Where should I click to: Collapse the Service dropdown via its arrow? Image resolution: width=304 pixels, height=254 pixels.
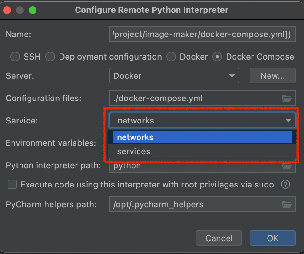coord(288,121)
